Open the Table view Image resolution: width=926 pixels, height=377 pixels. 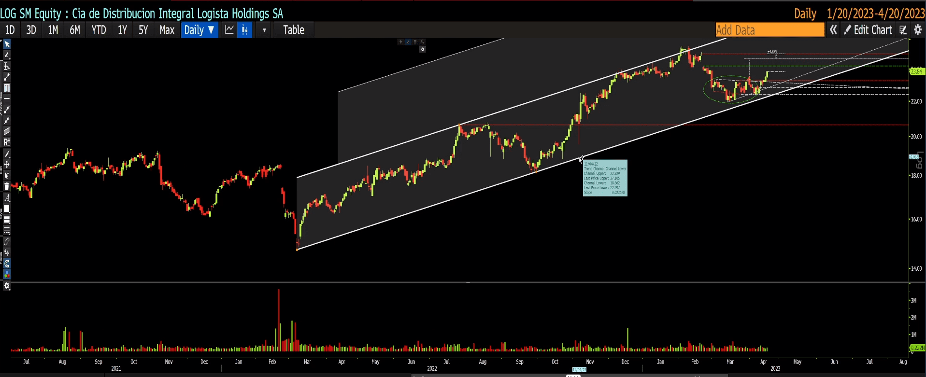point(294,30)
